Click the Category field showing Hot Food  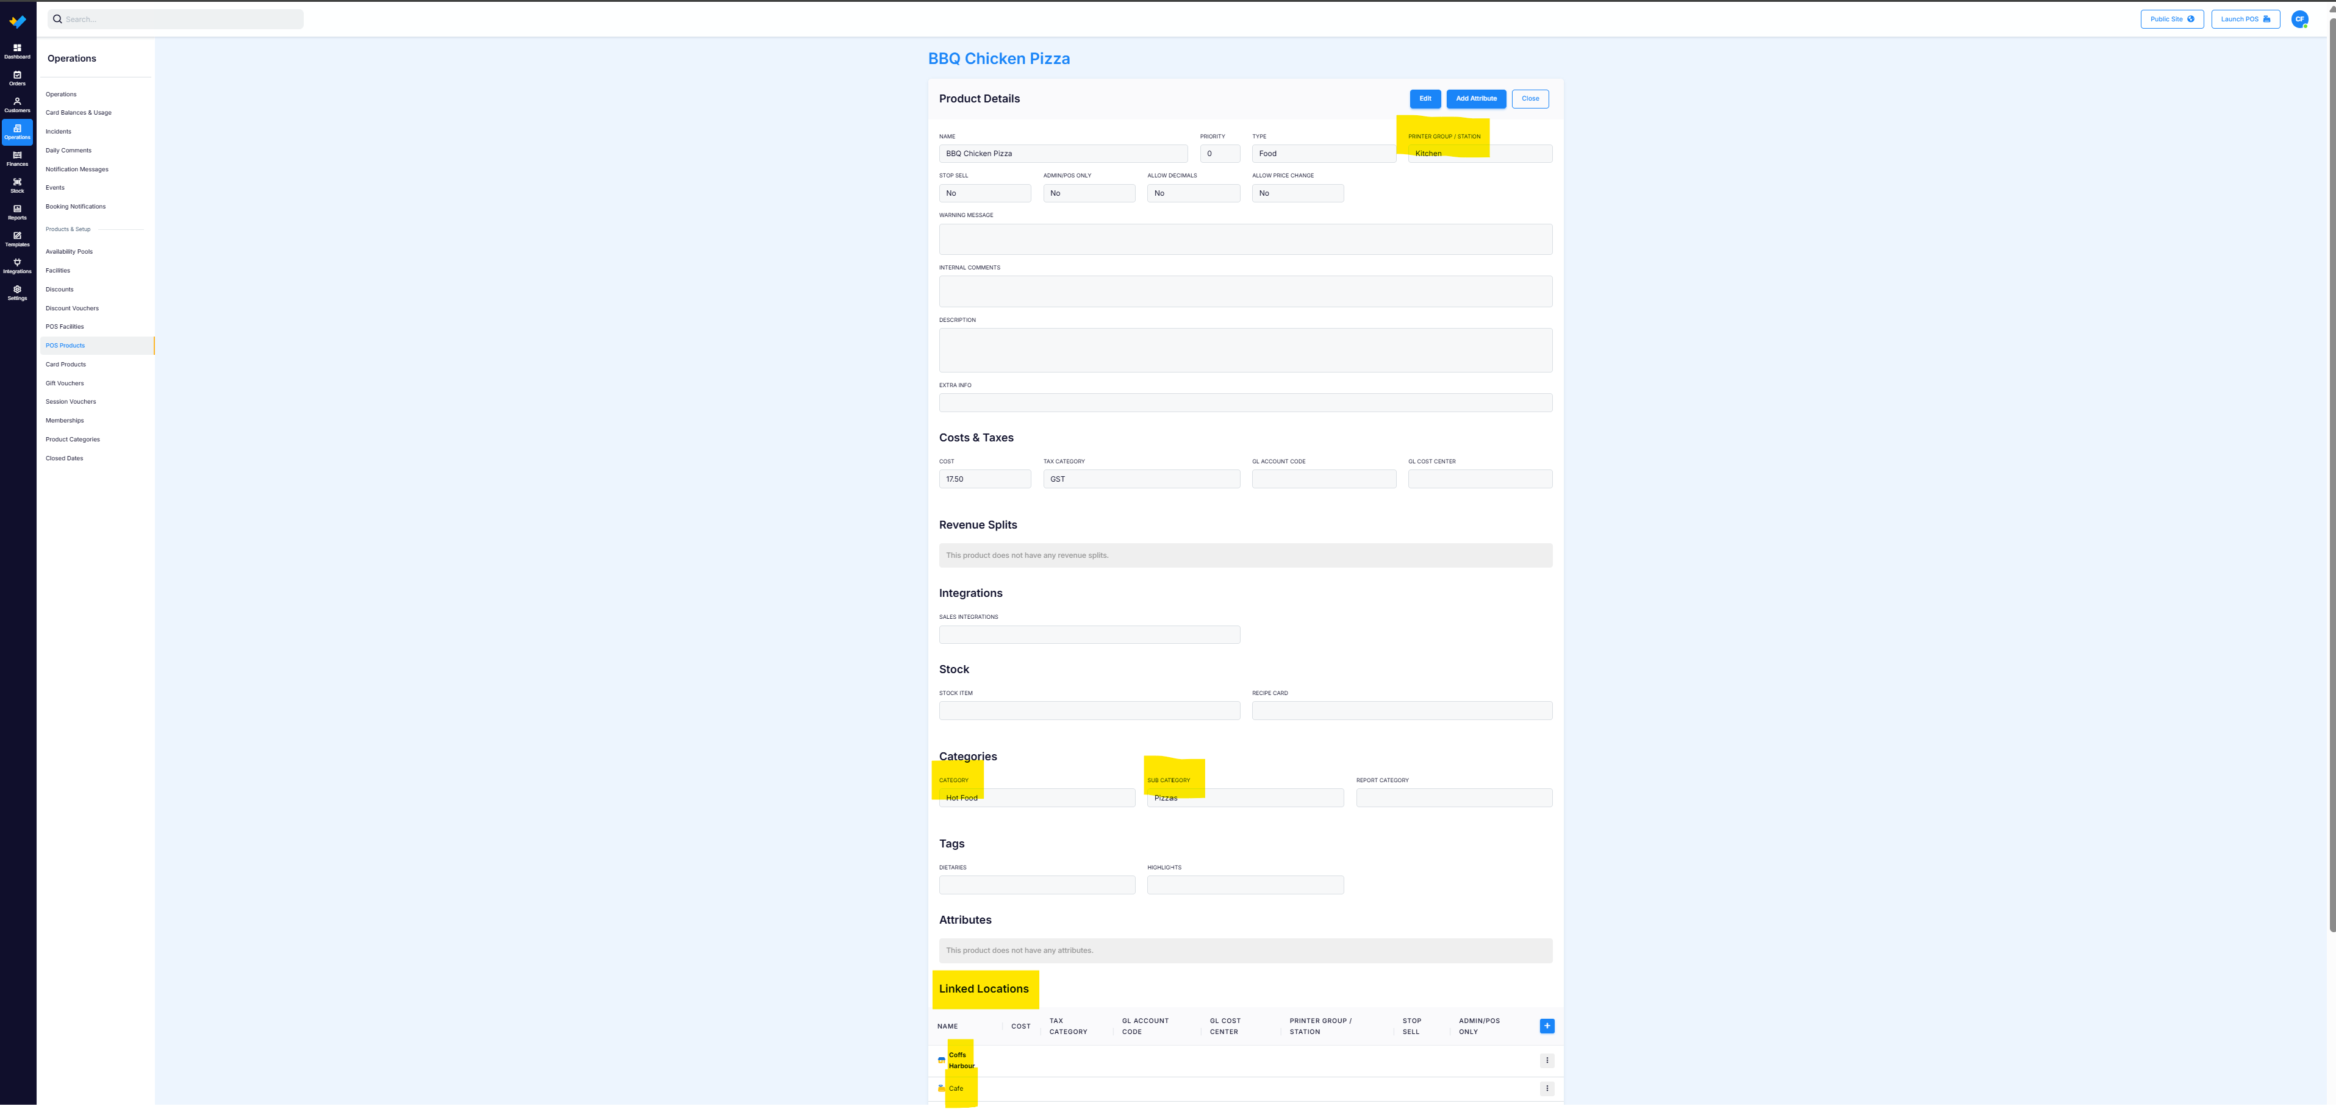pos(1036,798)
